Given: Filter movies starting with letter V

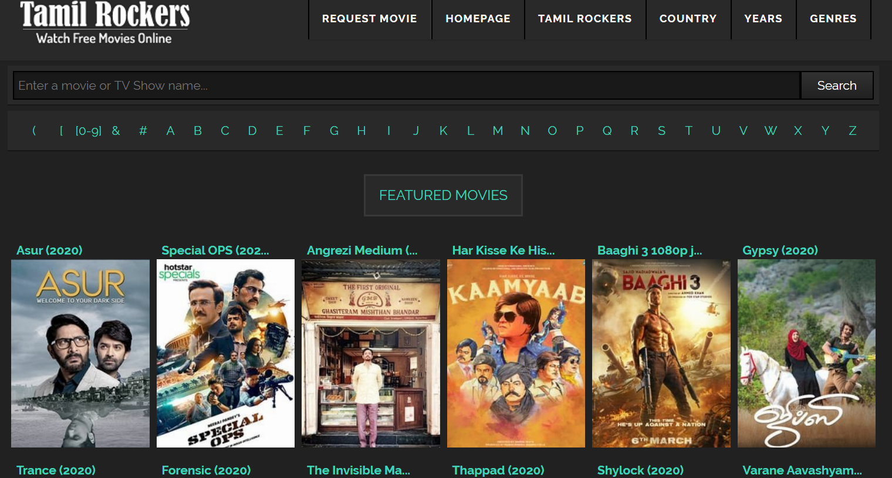Looking at the screenshot, I should point(743,131).
